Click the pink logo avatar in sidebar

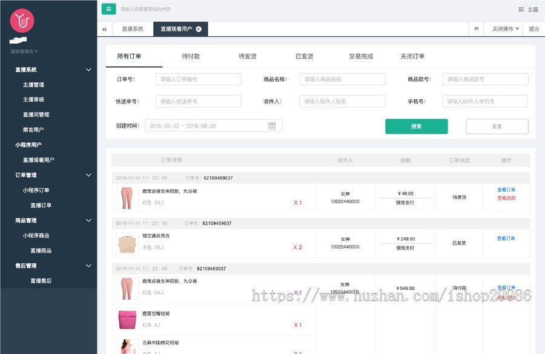22,21
